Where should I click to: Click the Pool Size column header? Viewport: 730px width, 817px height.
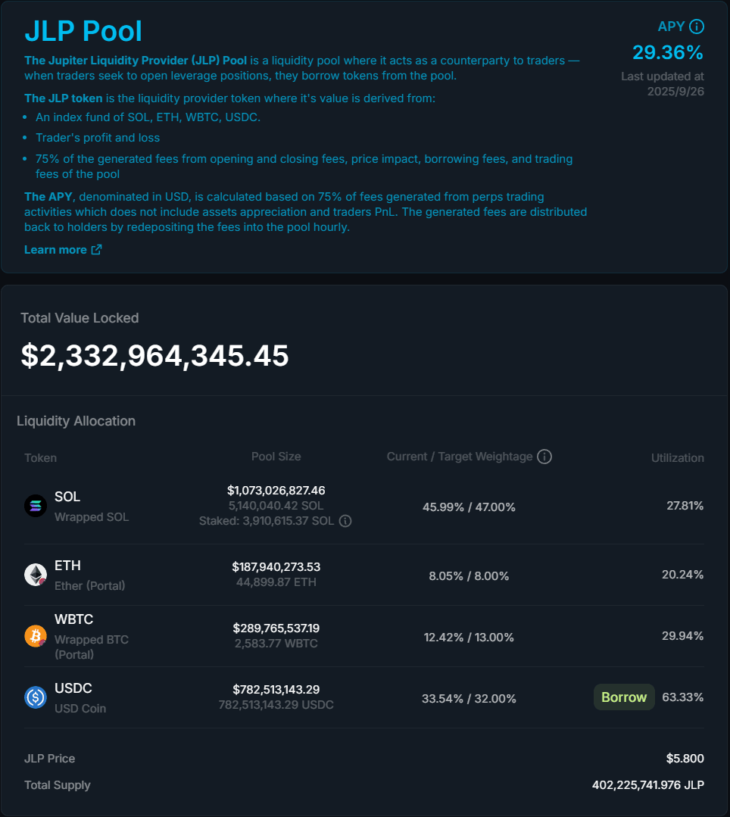pos(276,457)
